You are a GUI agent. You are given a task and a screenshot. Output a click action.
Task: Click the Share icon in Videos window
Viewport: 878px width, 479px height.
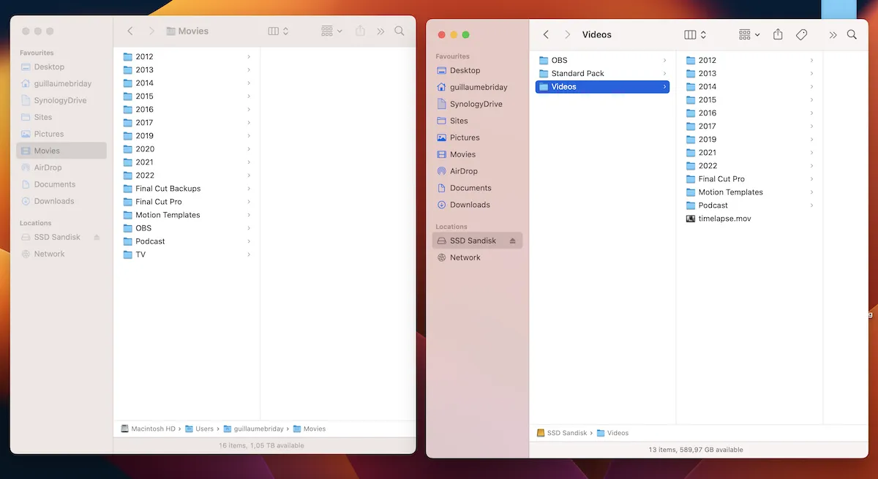point(778,34)
